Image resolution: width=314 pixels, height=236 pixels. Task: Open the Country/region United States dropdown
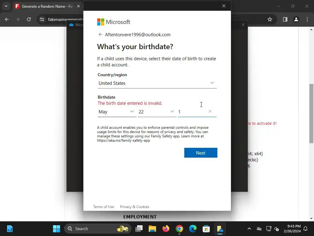point(157,83)
